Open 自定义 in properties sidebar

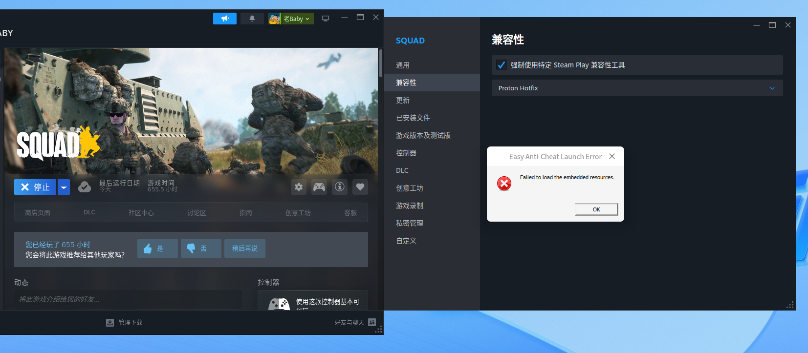coord(432,241)
